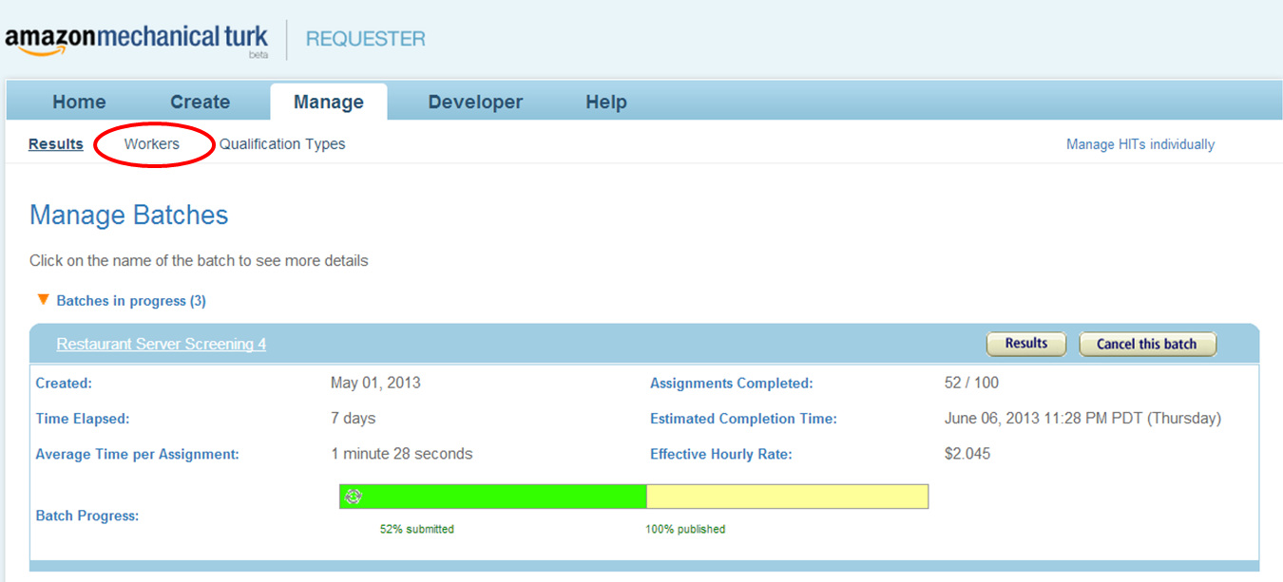Click the 'Created:' field label
Screen dimensions: 1283x582
pyautogui.click(x=64, y=384)
